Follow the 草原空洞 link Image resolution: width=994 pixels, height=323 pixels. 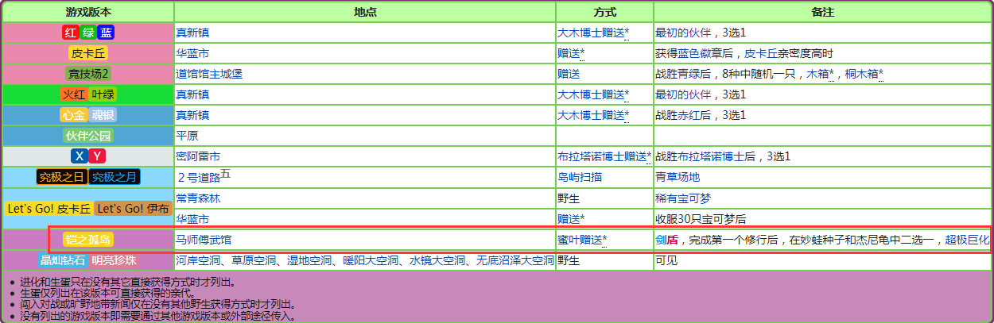coord(254,260)
